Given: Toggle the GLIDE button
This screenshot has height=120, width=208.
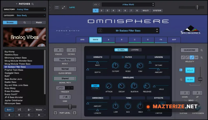Looking at the screenshot, I should point(190,80).
